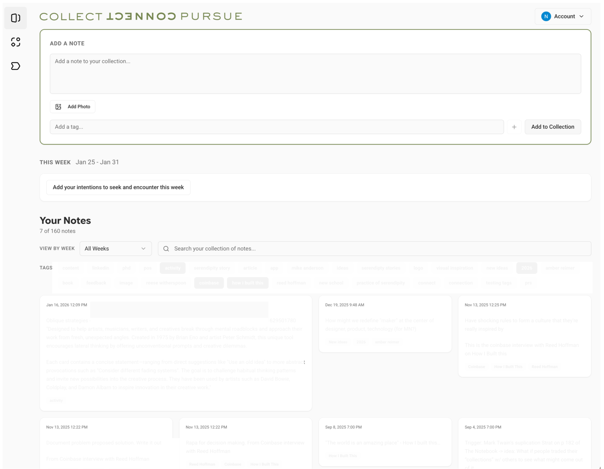Open the Pursue tag-shaped sidebar icon
Viewport: 604px width, 469px height.
(x=16, y=66)
